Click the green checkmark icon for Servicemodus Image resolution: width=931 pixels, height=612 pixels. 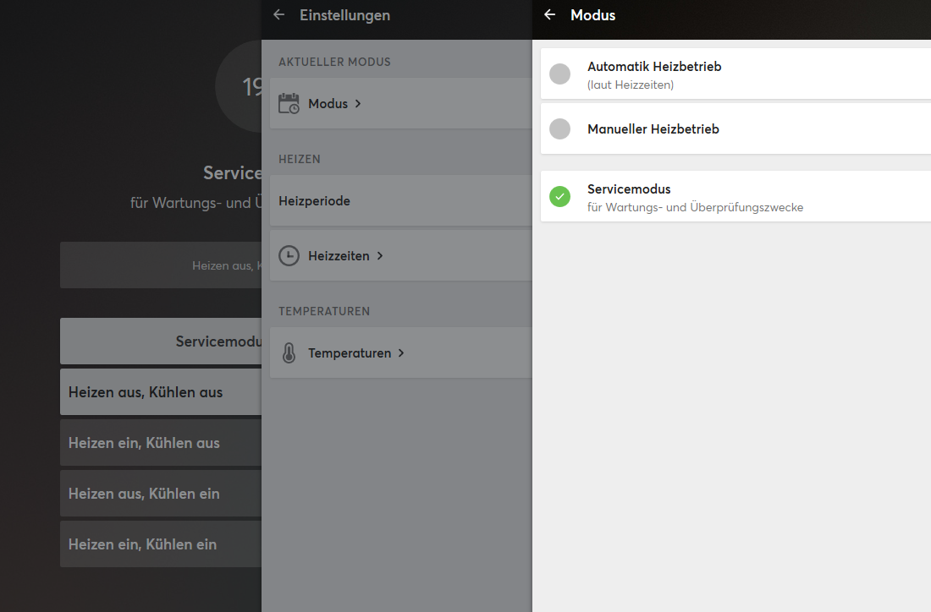pos(559,196)
